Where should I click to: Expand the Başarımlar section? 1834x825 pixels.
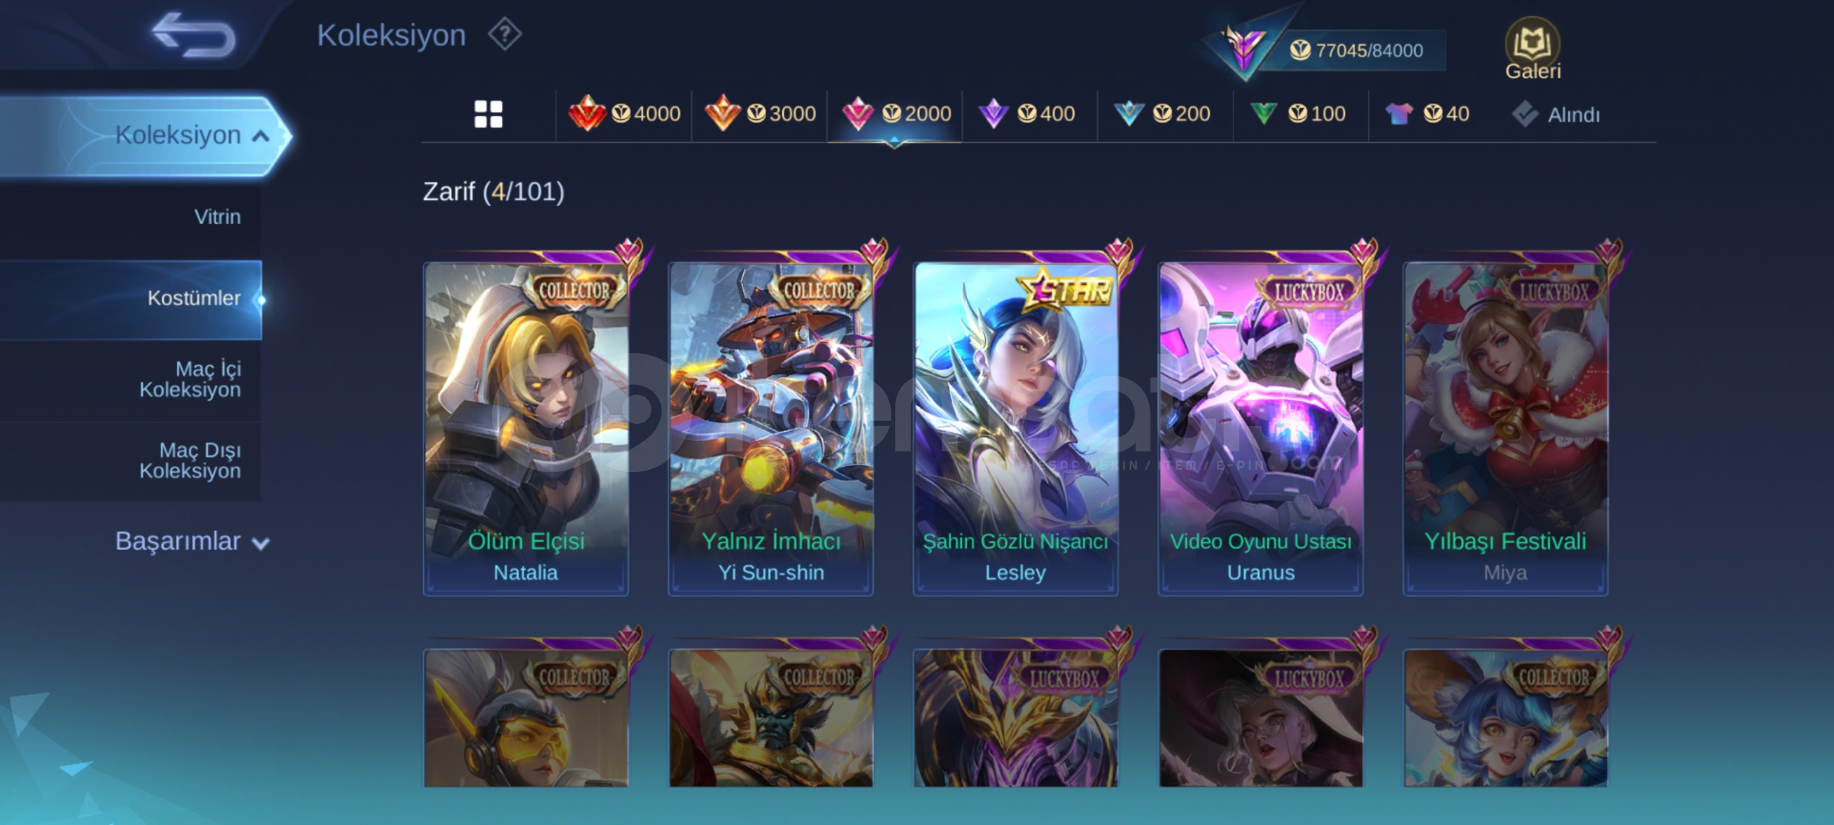coord(192,541)
